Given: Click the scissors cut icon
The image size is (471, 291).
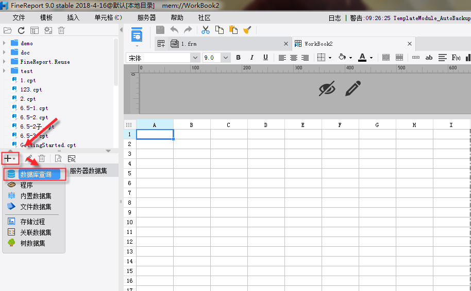Looking at the screenshot, I should 206,30.
